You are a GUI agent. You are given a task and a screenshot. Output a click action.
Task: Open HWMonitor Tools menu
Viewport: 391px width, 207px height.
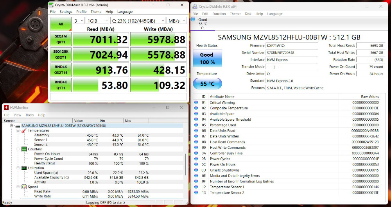click(x=29, y=115)
